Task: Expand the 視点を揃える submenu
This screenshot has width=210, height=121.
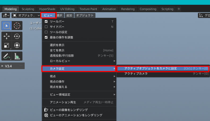Action: 79,87
